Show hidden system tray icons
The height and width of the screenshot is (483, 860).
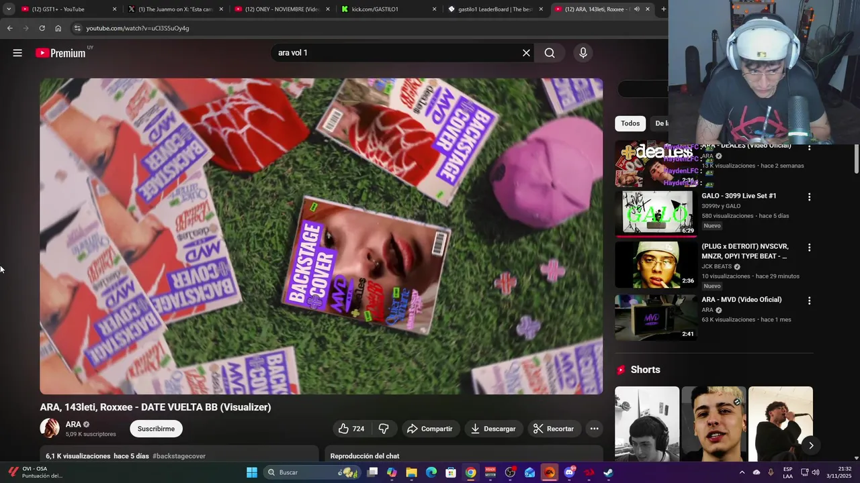(x=742, y=472)
